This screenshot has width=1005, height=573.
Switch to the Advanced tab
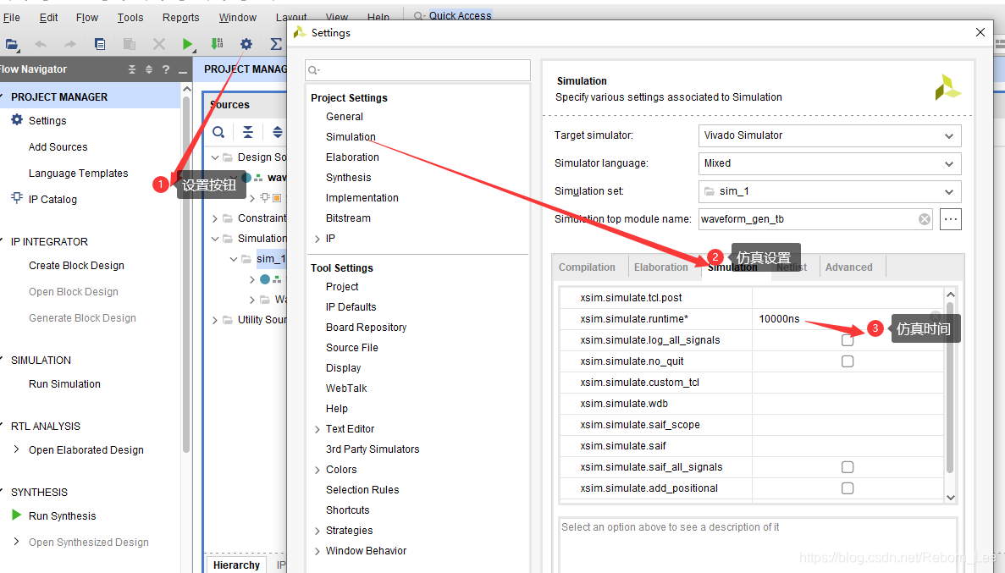click(848, 267)
